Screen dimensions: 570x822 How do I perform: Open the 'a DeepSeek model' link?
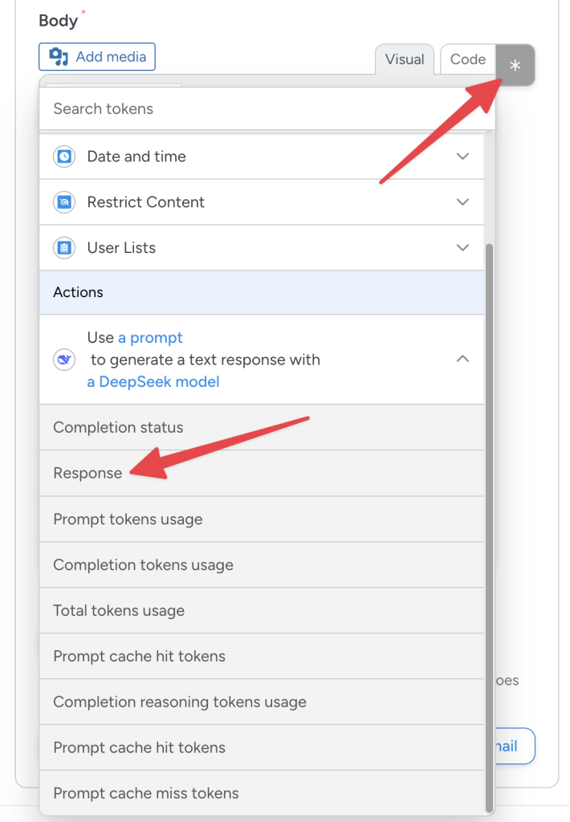(x=153, y=381)
